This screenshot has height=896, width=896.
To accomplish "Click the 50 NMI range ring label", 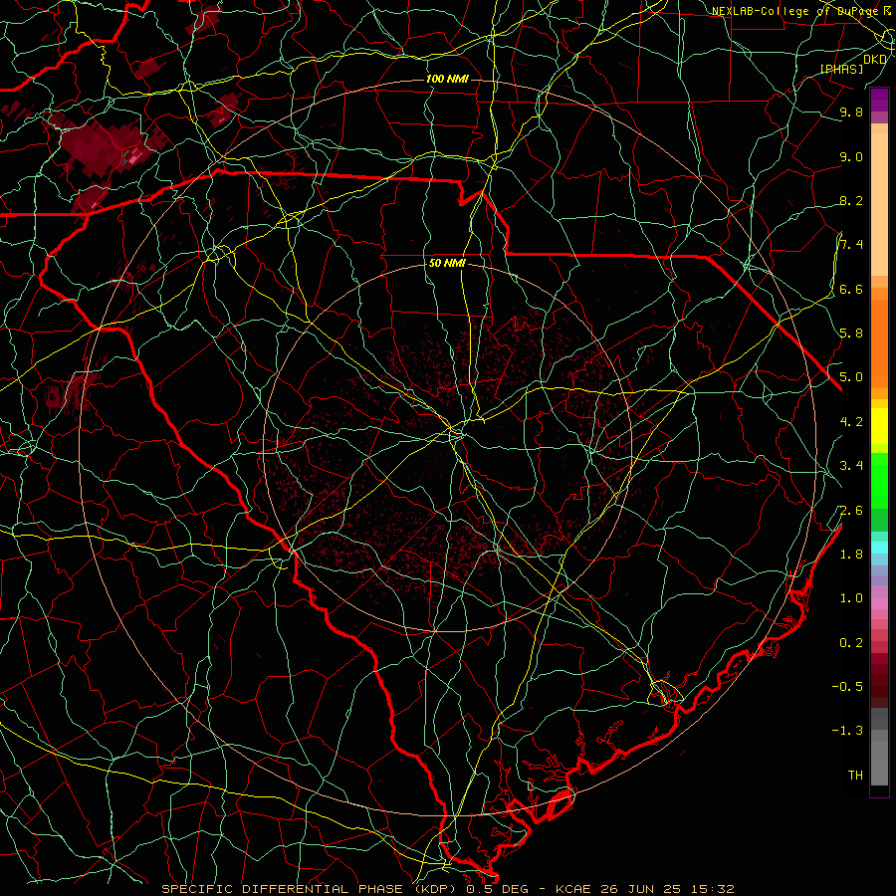I will (447, 263).
